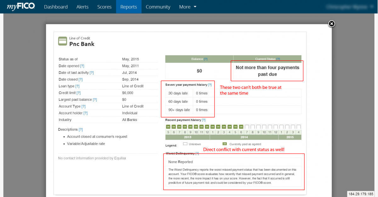Image resolution: width=378 pixels, height=197 pixels.
Task: Click the last activity value 'Jul, 2014'
Action: tap(129, 73)
